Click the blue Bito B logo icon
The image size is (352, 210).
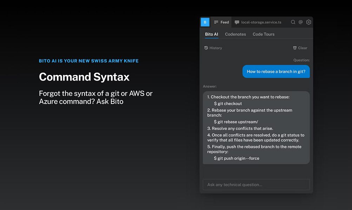205,22
